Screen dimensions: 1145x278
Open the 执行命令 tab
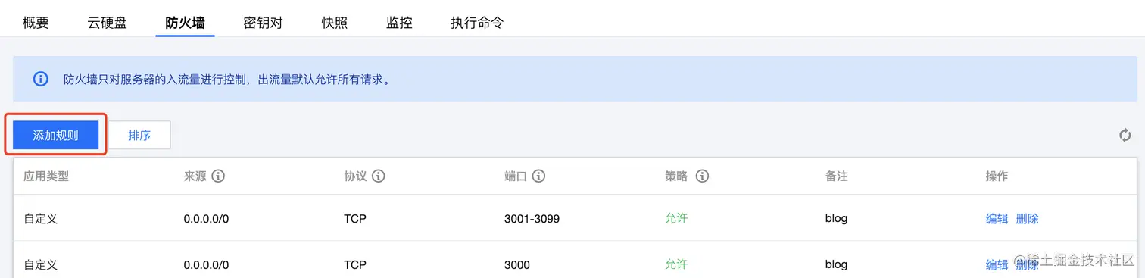pyautogui.click(x=477, y=23)
